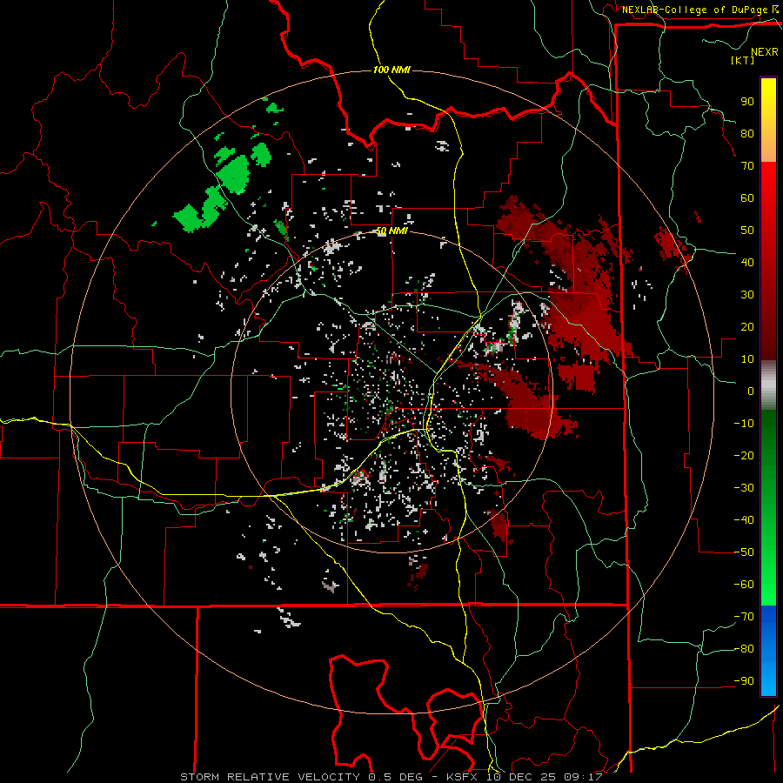This screenshot has height=783, width=783.
Task: Click the bright red segment of color bar
Action: click(768, 200)
